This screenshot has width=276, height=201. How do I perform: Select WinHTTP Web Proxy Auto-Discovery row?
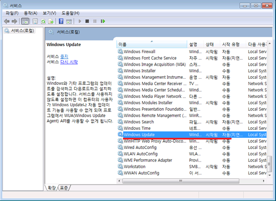pyautogui.click(x=192, y=141)
